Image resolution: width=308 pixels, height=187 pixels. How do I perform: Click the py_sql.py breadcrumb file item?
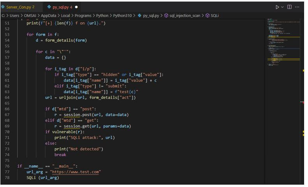151,16
